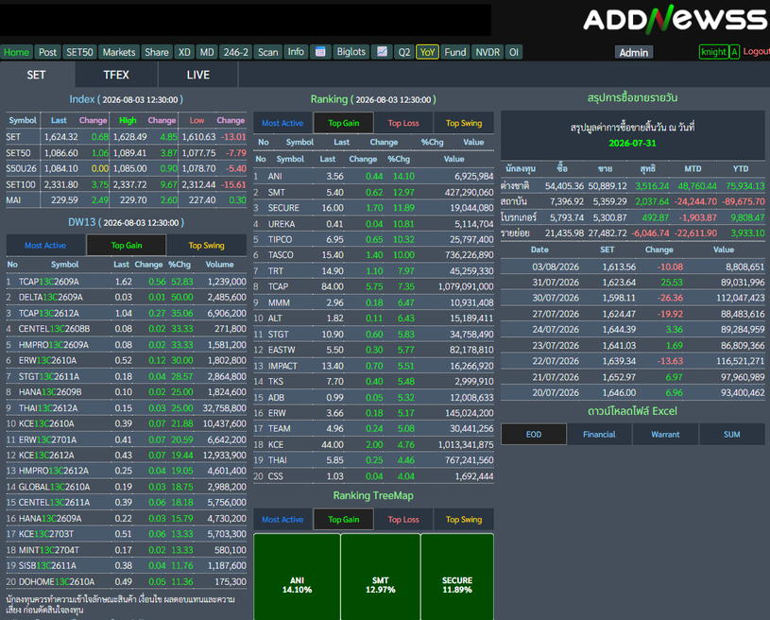Open the Fund menu item
Viewport: 770px width, 620px height.
pyautogui.click(x=455, y=52)
